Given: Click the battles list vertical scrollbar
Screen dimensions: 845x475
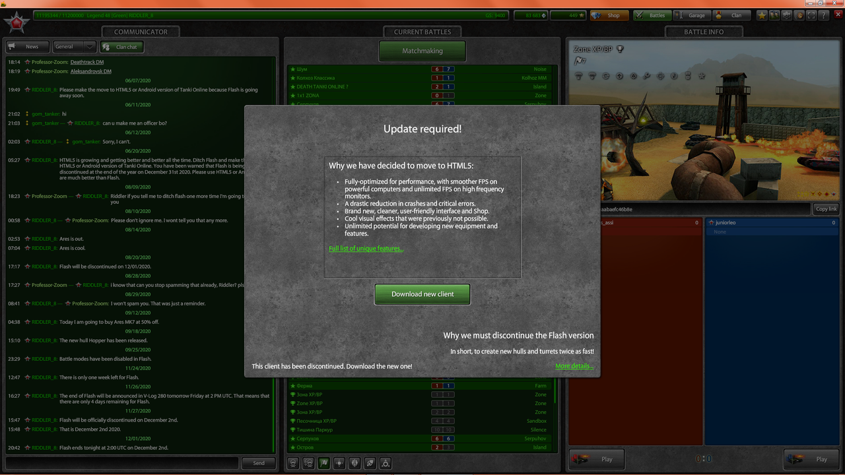Looking at the screenshot, I should [x=555, y=258].
